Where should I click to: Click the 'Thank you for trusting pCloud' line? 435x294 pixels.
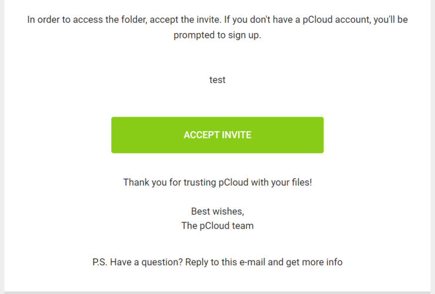[217, 182]
